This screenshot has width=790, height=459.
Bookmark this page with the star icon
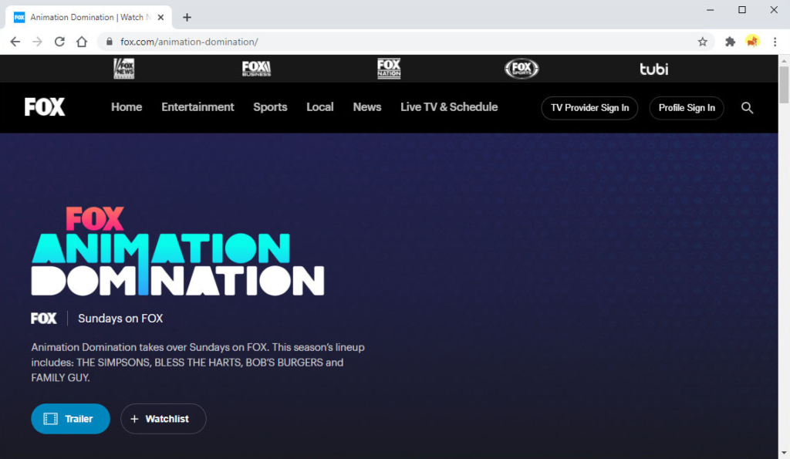coord(702,42)
